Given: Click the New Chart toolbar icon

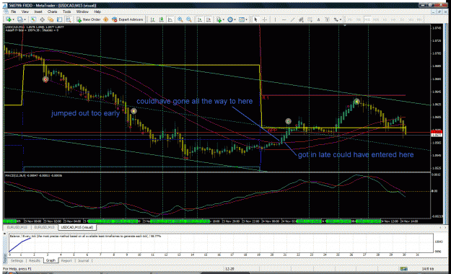Looking at the screenshot, I should (x=9, y=19).
